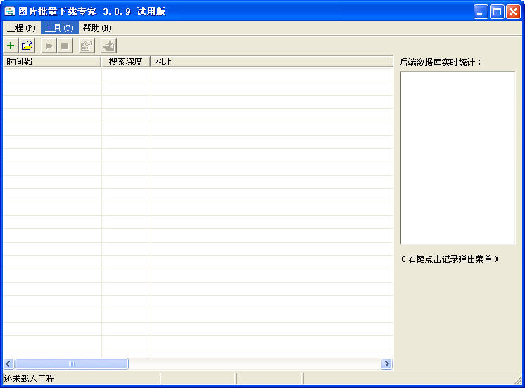The width and height of the screenshot is (525, 388).
Task: Click the 还未载入工程 status bar text
Action: coord(29,379)
